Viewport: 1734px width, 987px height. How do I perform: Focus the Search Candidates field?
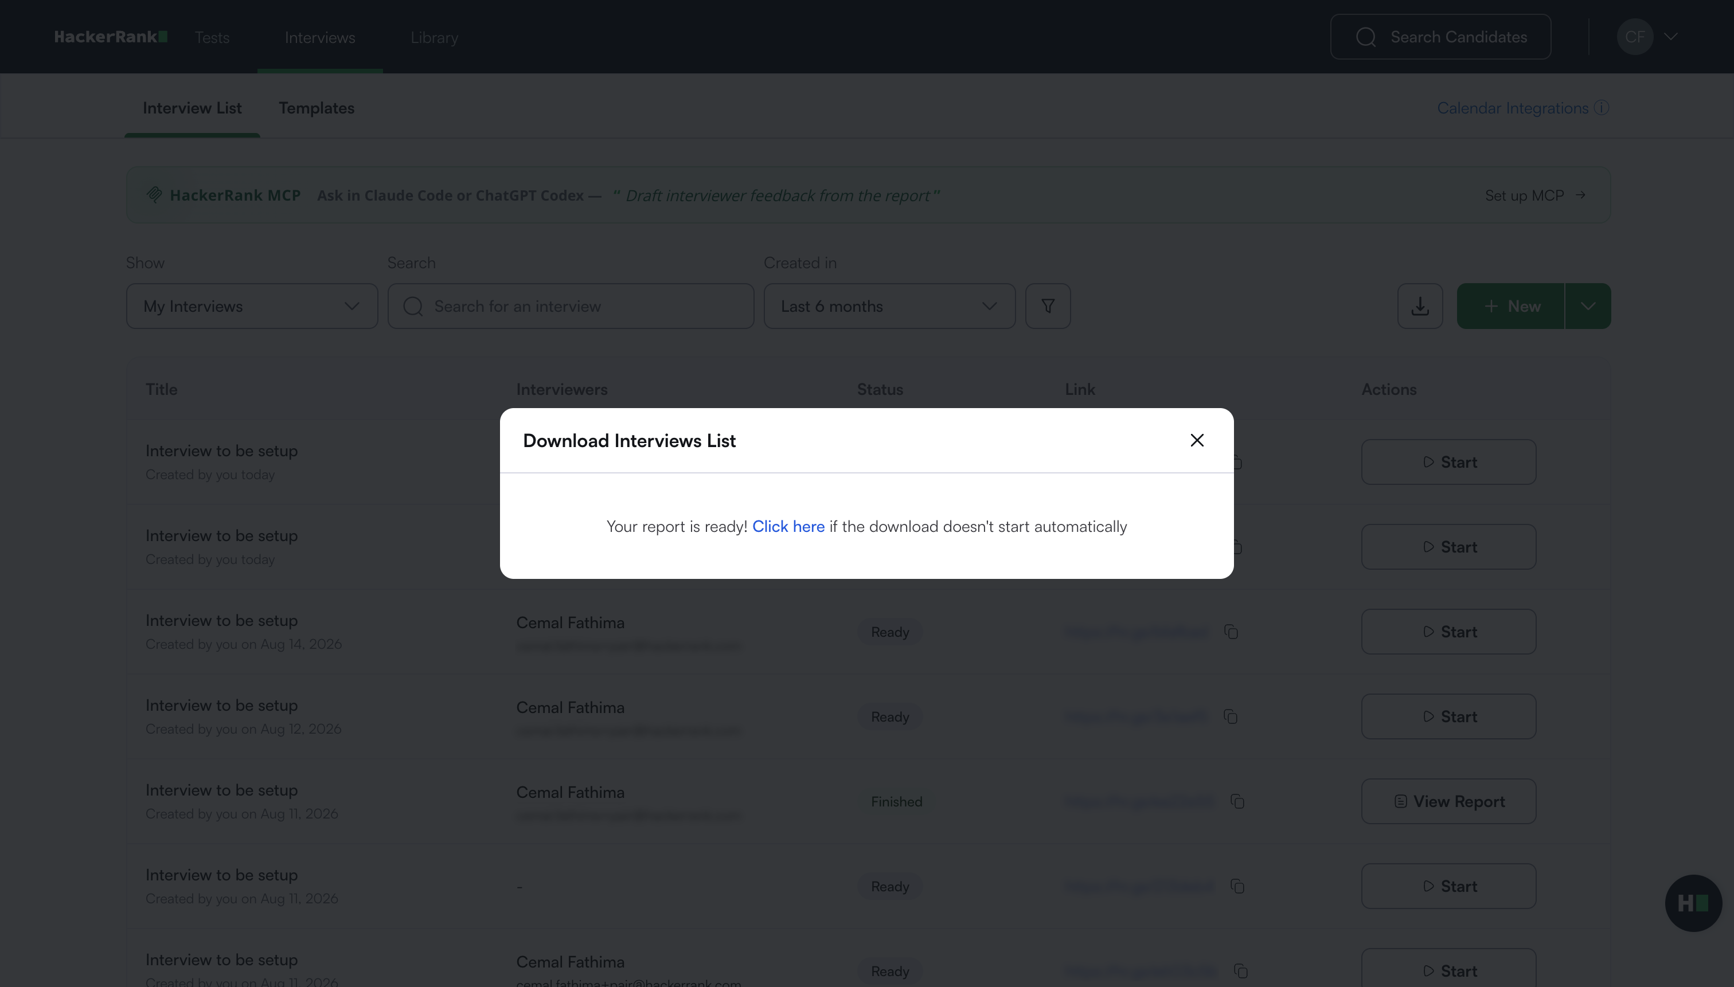point(1440,37)
